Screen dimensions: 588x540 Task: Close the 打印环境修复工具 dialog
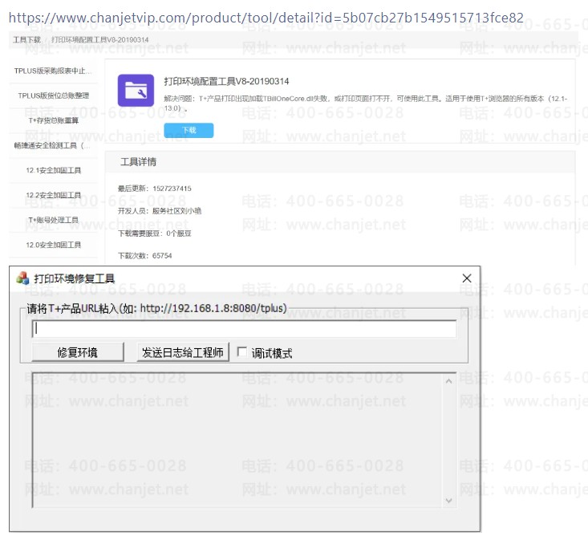click(467, 278)
